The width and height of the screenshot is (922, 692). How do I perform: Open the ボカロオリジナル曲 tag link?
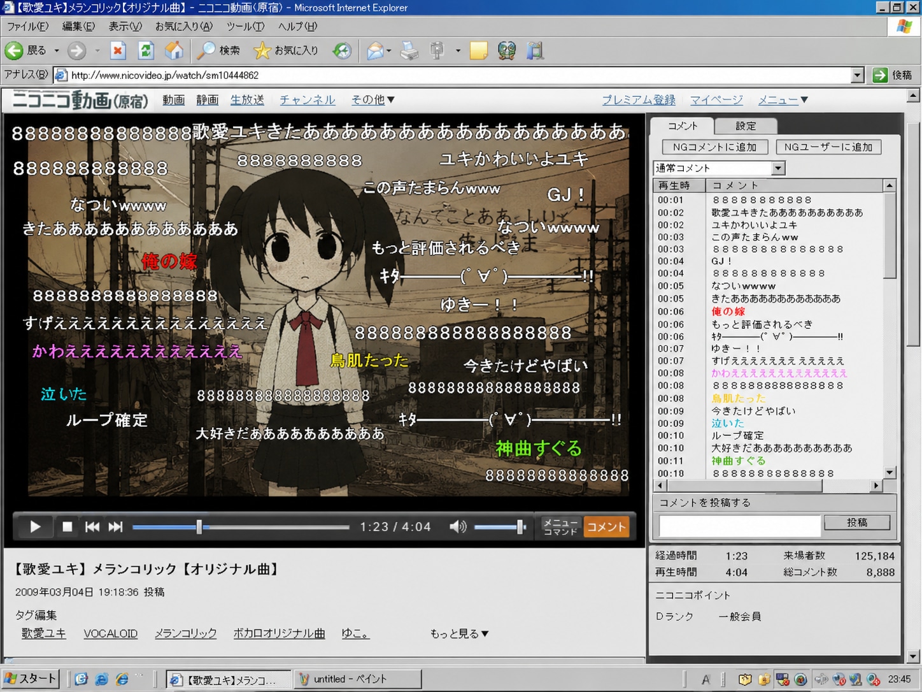(x=279, y=633)
